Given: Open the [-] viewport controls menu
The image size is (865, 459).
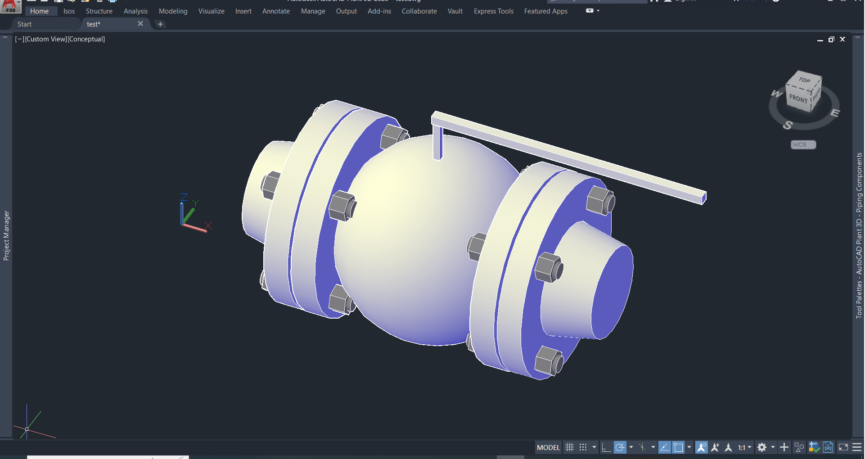Looking at the screenshot, I should point(19,39).
